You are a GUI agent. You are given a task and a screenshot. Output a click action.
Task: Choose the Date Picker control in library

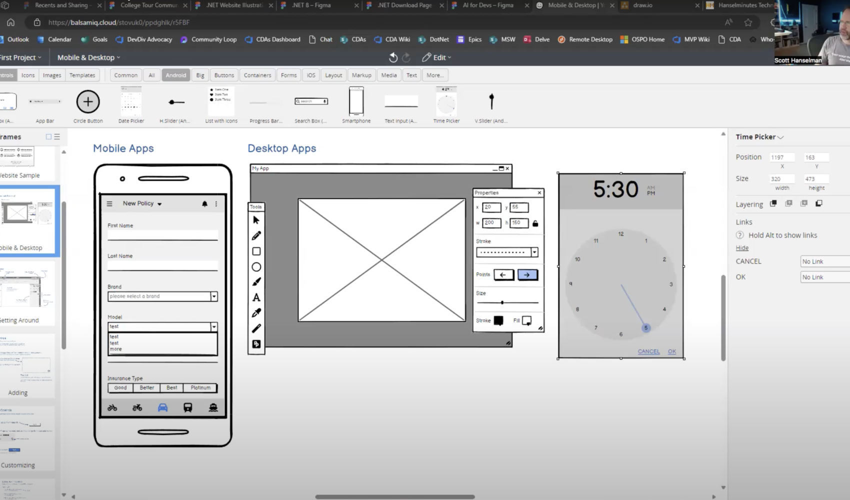point(131,102)
